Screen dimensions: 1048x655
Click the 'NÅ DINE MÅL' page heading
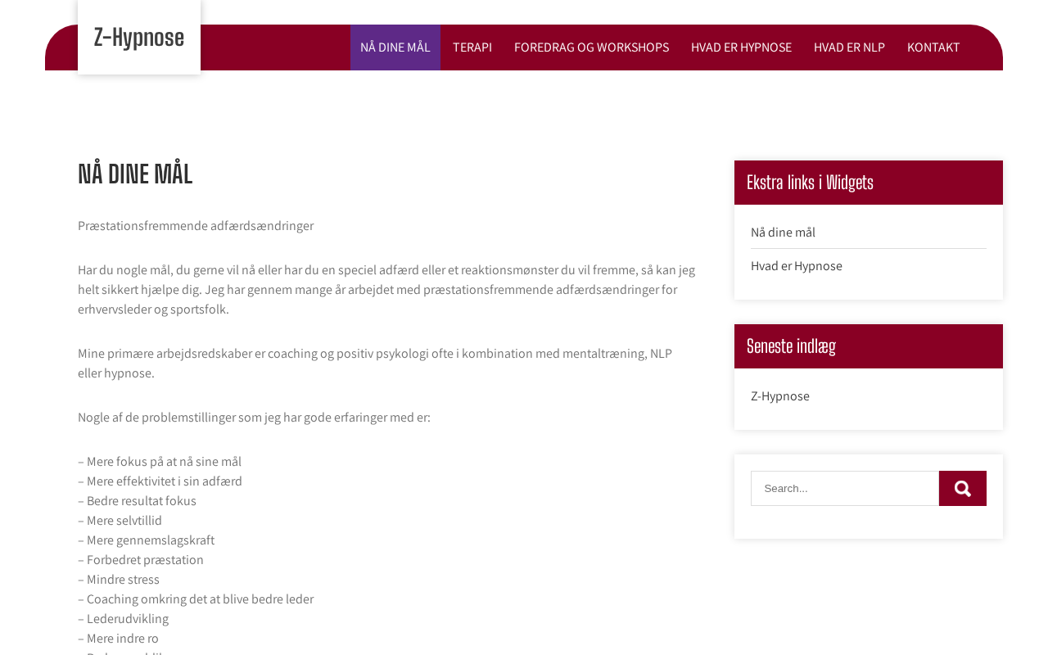135,174
